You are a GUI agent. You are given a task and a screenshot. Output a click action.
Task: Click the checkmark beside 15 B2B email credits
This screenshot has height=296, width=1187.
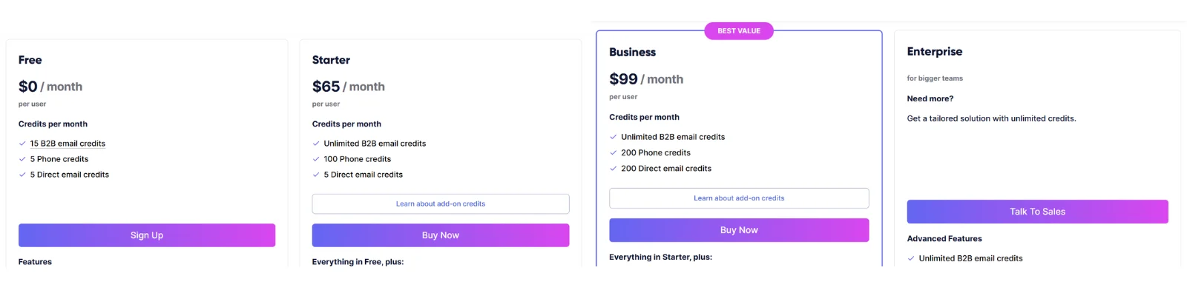[x=22, y=144]
